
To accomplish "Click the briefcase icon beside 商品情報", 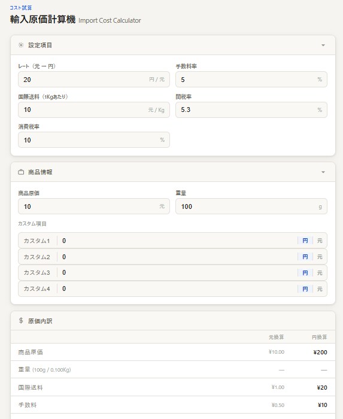I will [x=21, y=172].
